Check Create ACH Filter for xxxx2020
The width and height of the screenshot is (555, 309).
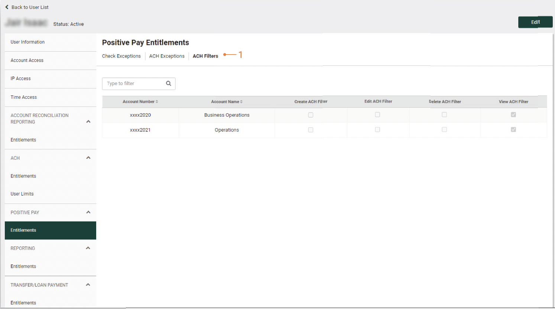coord(311,115)
